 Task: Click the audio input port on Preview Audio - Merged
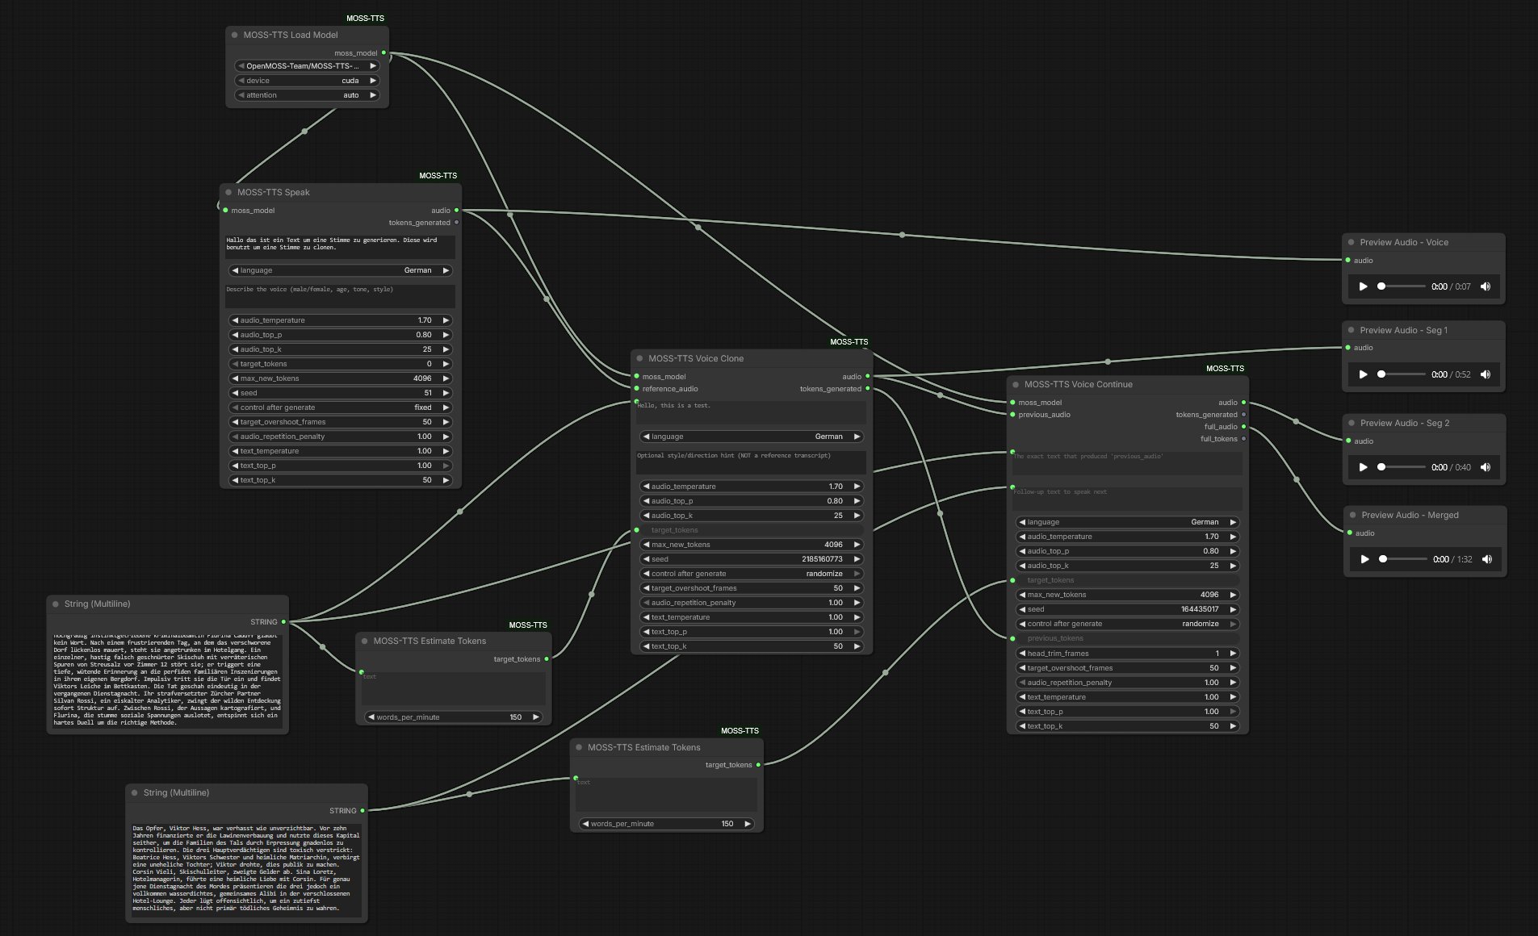point(1349,533)
